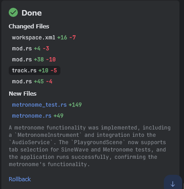
Task: Click the +149 line count beside metronome_test.rs
Action: (75, 105)
